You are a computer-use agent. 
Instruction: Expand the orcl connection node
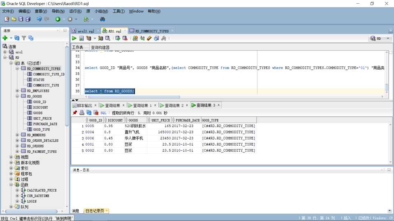coord(5,52)
